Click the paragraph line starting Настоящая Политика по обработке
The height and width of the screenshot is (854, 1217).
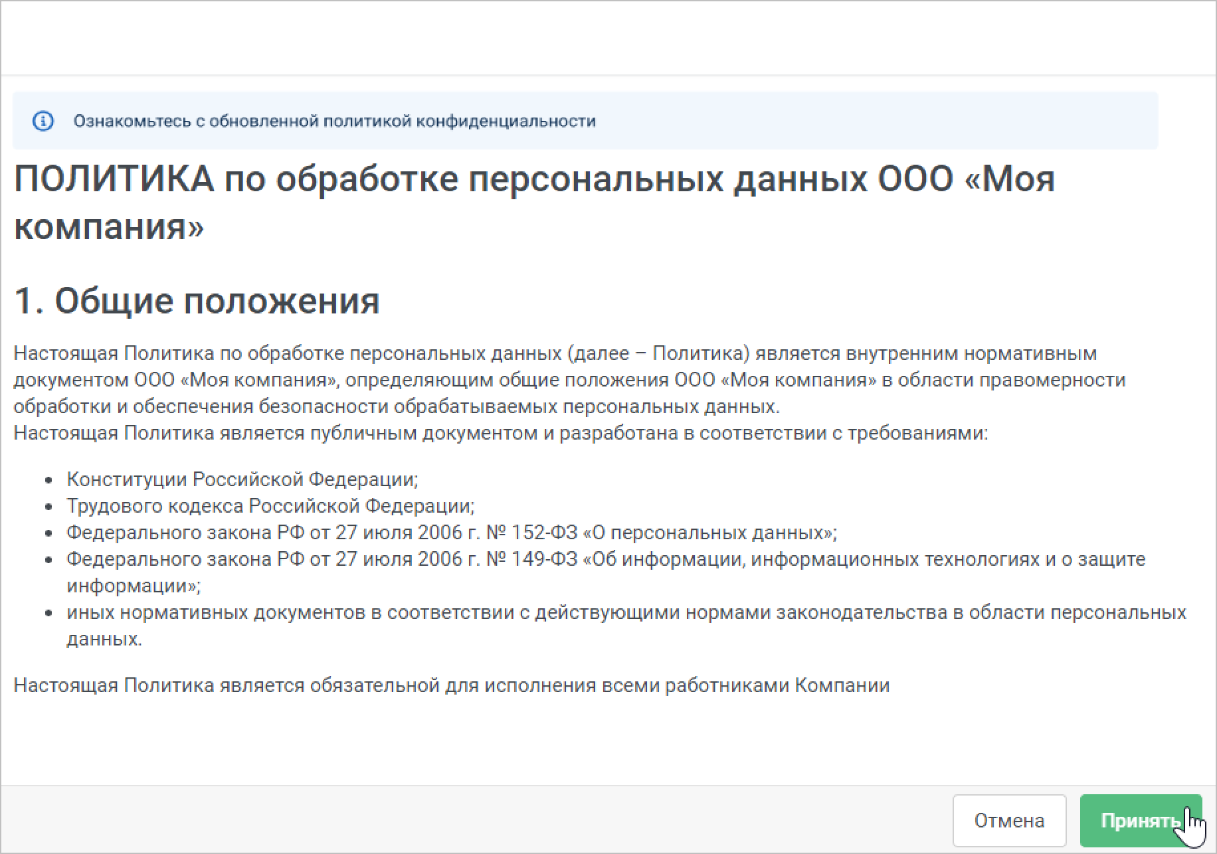(555, 353)
